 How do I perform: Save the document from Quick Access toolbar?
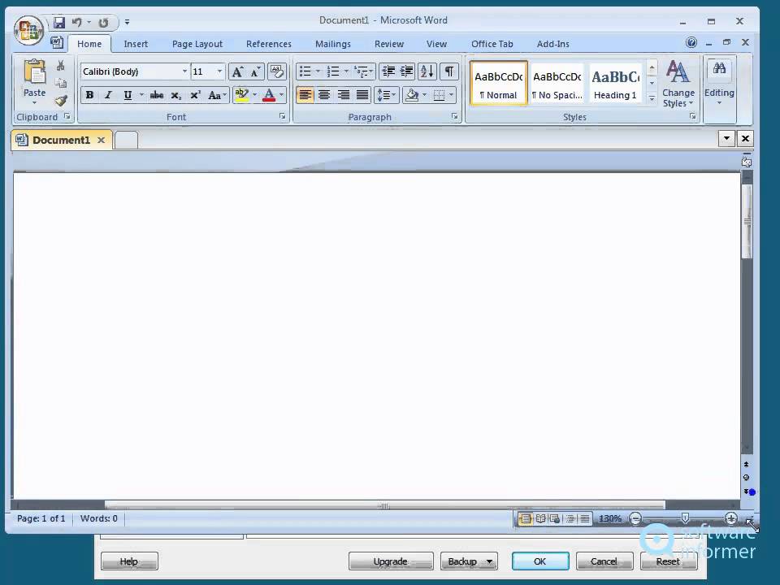click(59, 23)
